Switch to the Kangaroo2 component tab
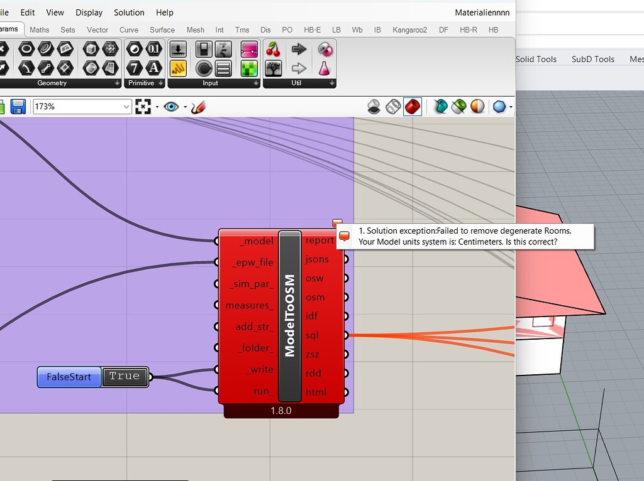 pyautogui.click(x=411, y=30)
